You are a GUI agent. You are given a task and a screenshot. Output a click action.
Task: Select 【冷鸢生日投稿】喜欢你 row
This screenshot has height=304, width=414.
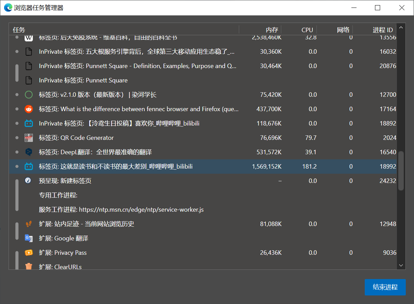tap(203, 123)
